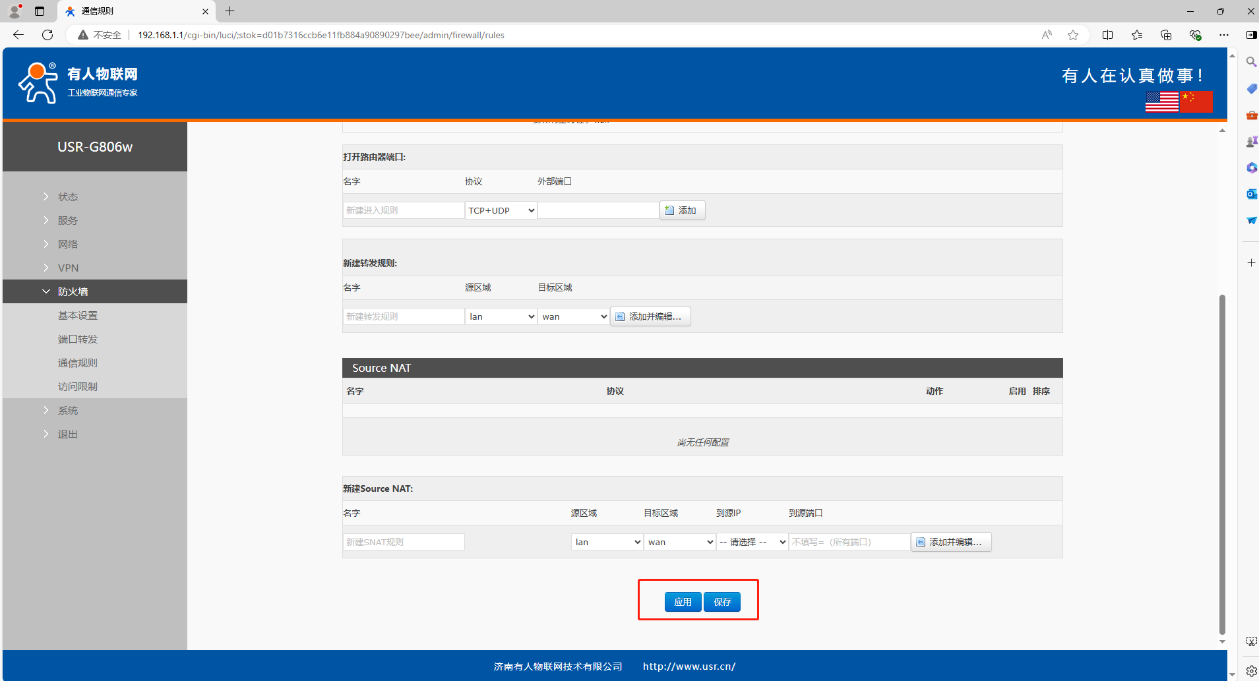1259x681 pixels.
Task: Click the 保存 save button
Action: [722, 602]
